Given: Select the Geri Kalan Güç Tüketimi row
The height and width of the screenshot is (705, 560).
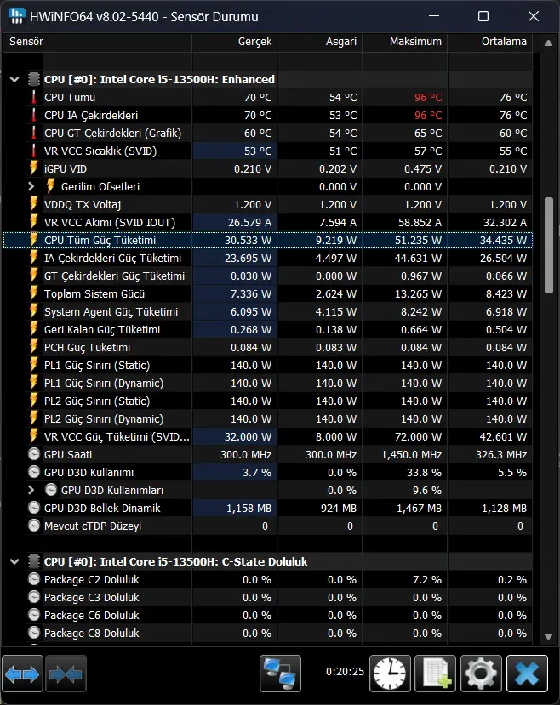Looking at the screenshot, I should [267, 330].
